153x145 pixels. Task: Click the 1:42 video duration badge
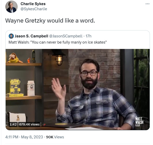tap(13, 125)
